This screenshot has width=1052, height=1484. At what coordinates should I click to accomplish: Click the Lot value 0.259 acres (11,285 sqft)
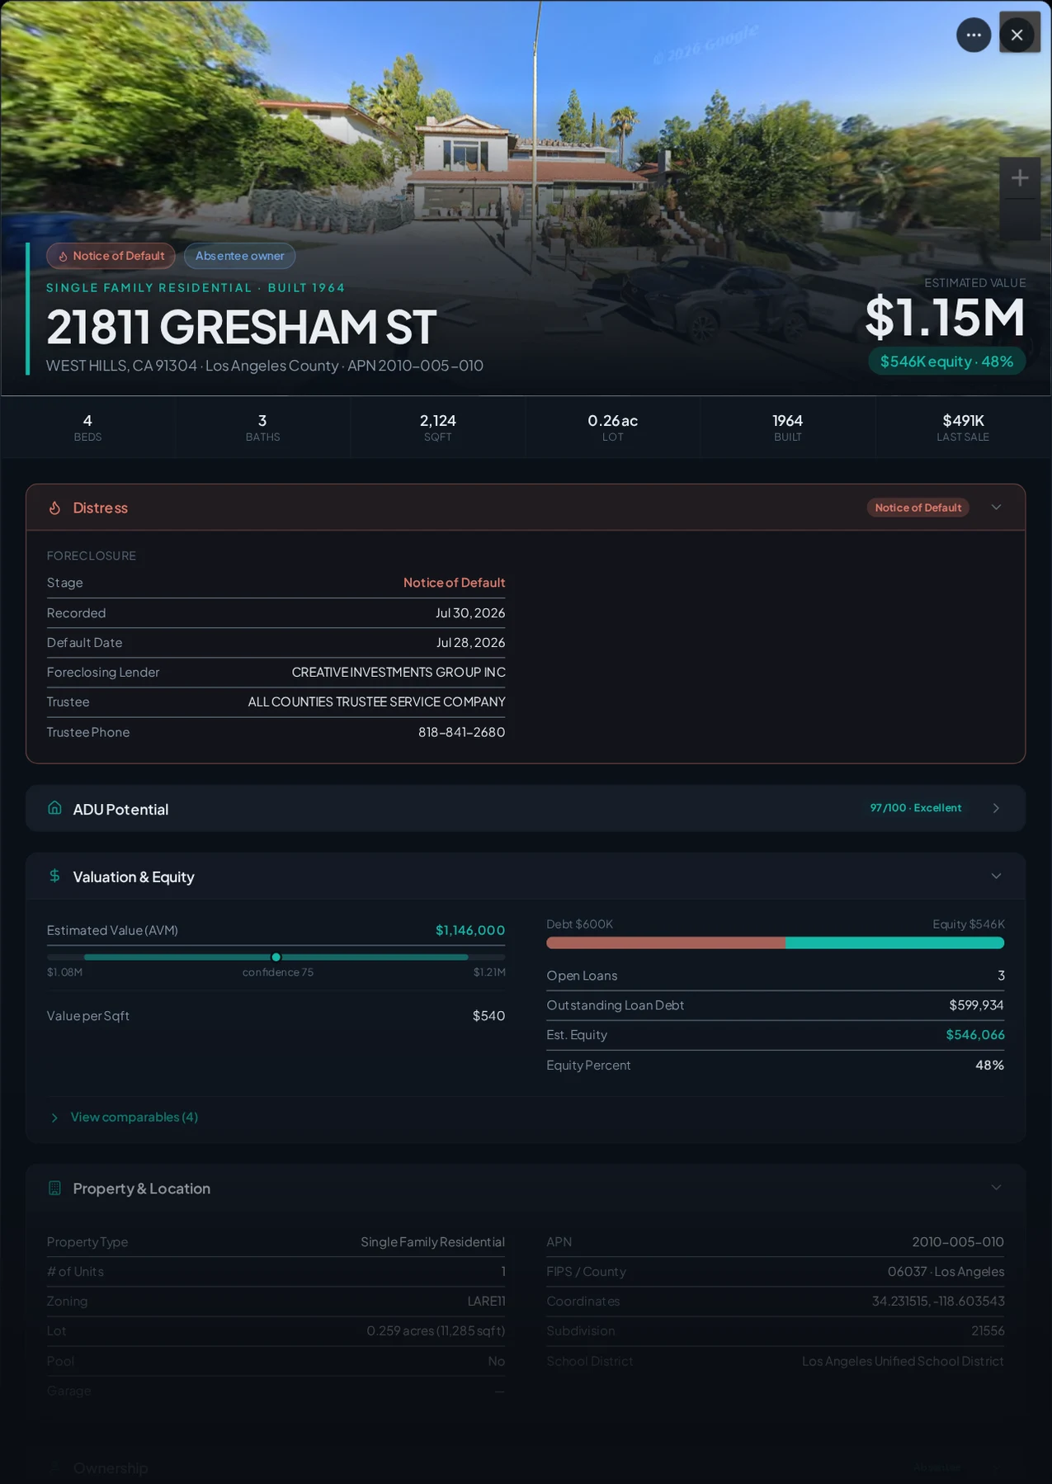coord(436,1331)
